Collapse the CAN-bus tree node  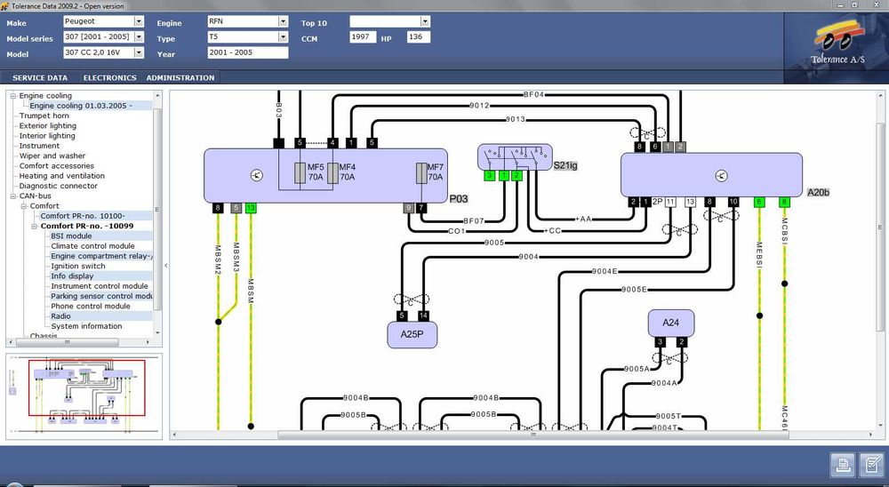pos(13,196)
